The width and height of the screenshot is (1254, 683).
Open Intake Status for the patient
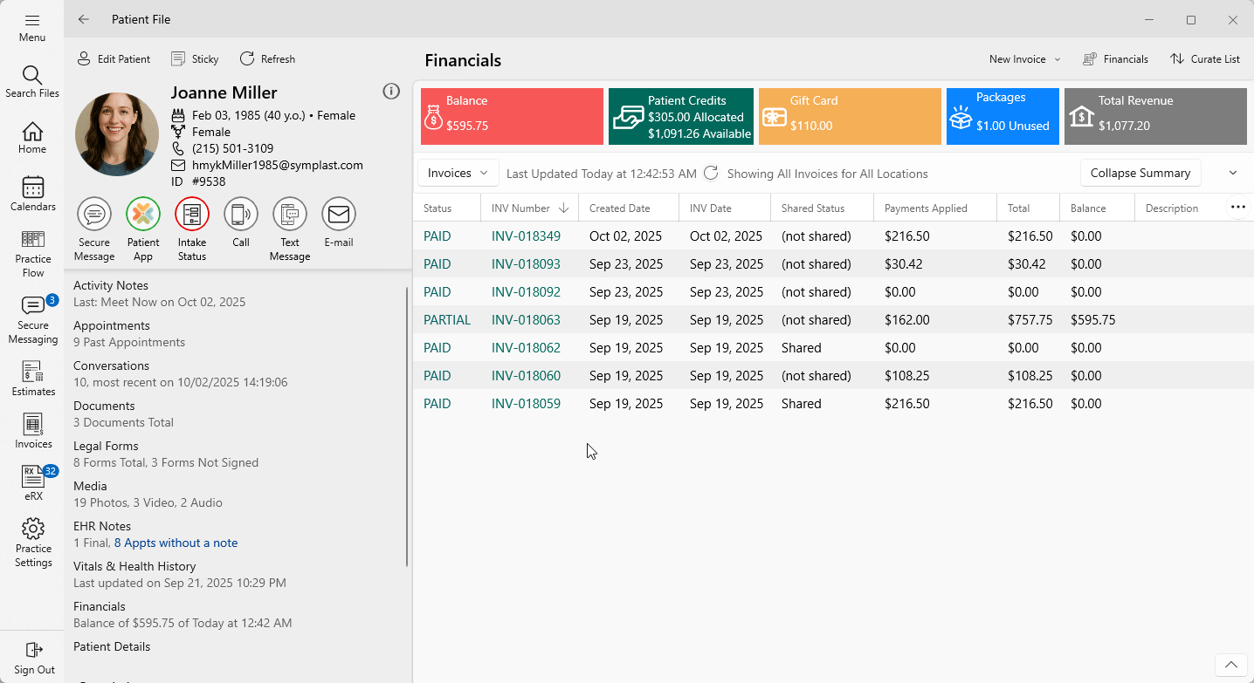click(x=192, y=214)
